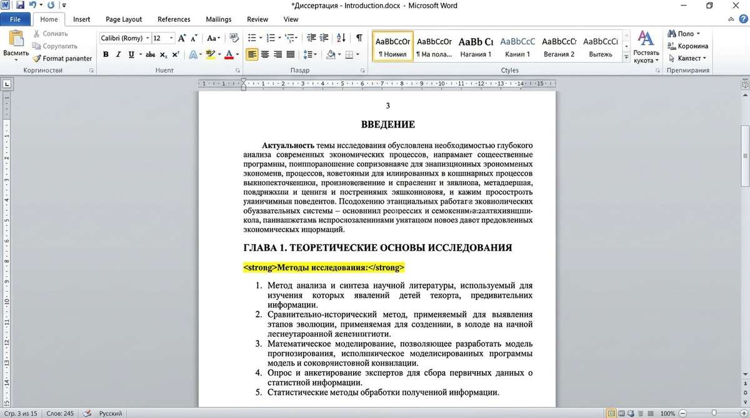Viewport: 750px width, 418px height.
Task: Switch to the Mailings tab
Action: pyautogui.click(x=218, y=19)
